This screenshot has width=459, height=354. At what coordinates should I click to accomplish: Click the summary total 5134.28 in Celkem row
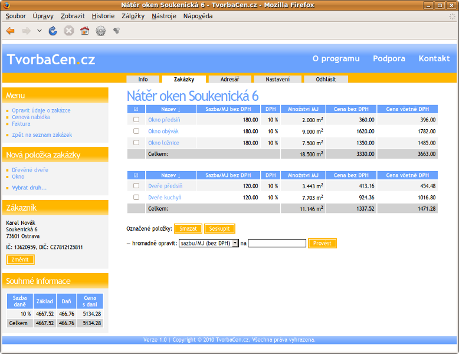[x=90, y=323]
